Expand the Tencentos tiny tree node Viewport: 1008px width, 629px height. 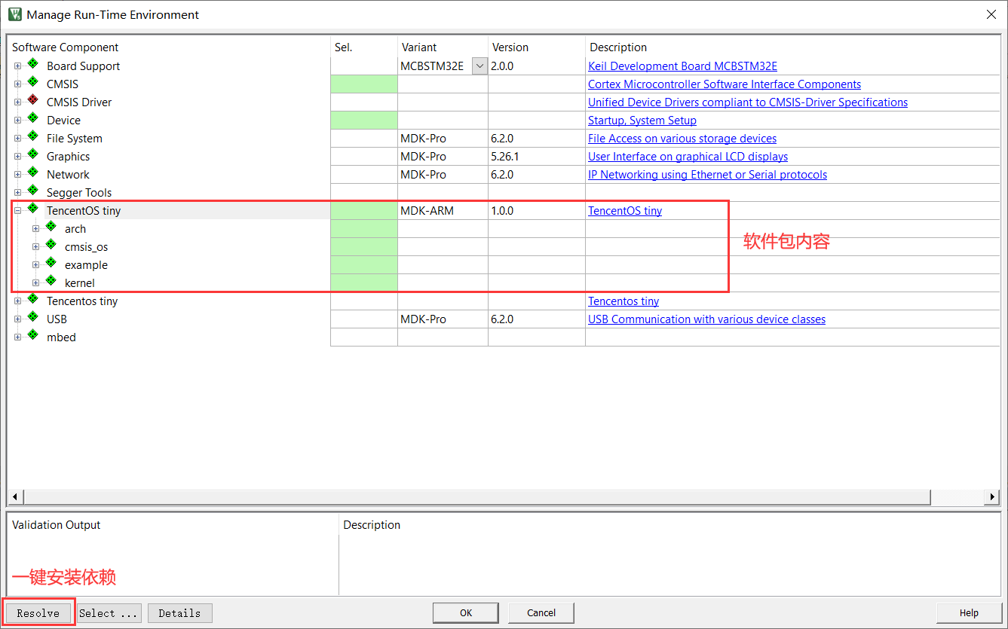pyautogui.click(x=17, y=301)
